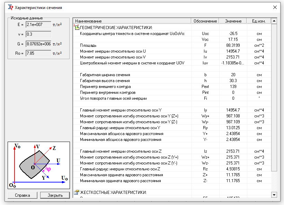Select Координаты центра тяжести row
Screen dimensions: 284x205
[172, 34]
